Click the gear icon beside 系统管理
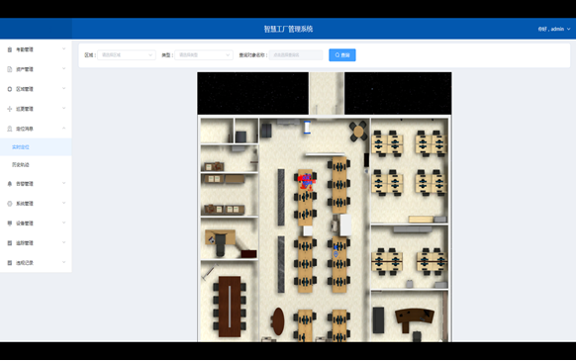The height and width of the screenshot is (361, 577). click(10, 204)
